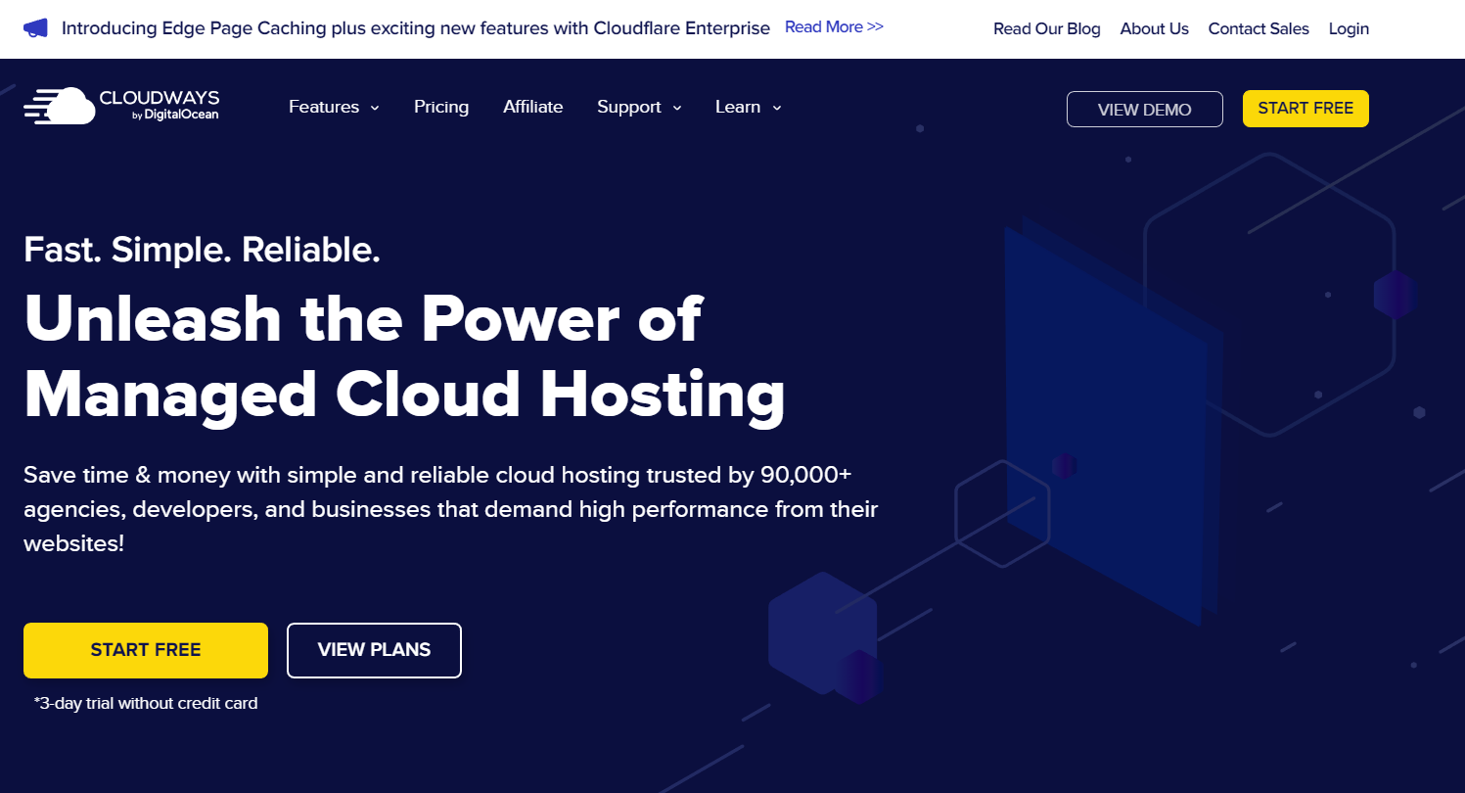1465x793 pixels.
Task: Click the View Plans button
Action: 374,650
